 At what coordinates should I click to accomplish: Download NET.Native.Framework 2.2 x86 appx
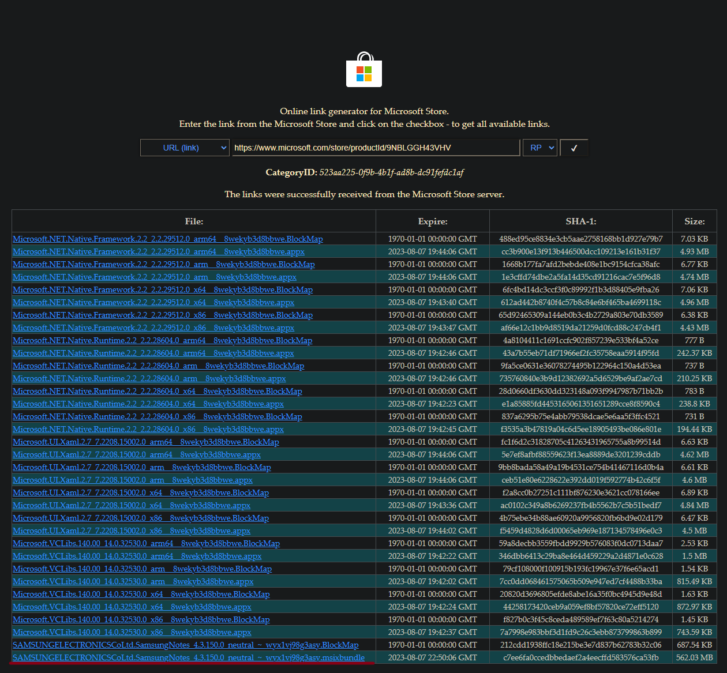(153, 328)
